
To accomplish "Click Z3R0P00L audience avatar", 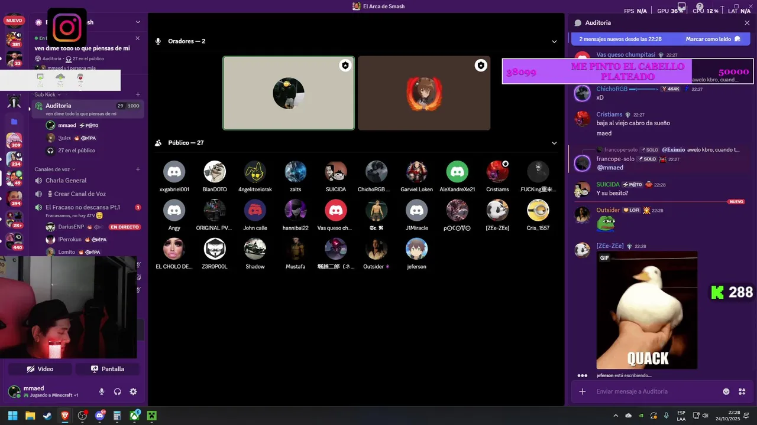I will pos(215,249).
